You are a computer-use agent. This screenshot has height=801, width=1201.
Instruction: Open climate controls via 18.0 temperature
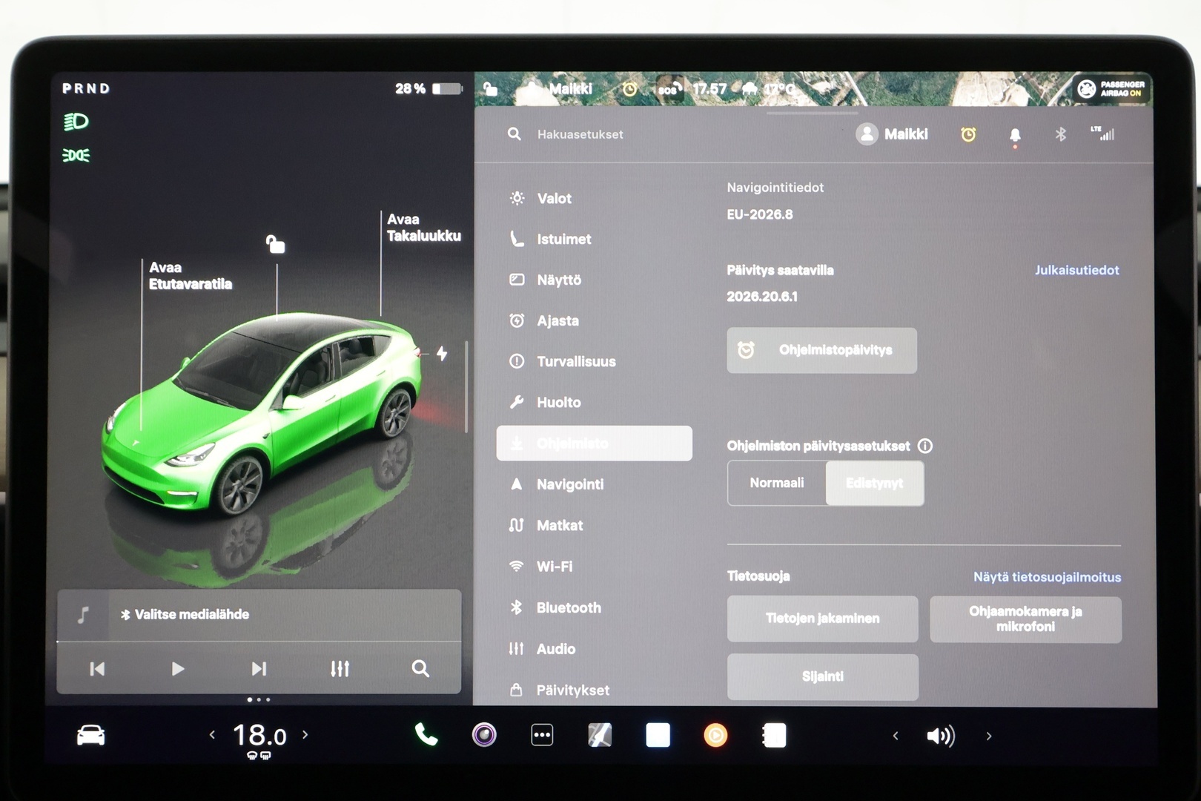[x=259, y=736]
